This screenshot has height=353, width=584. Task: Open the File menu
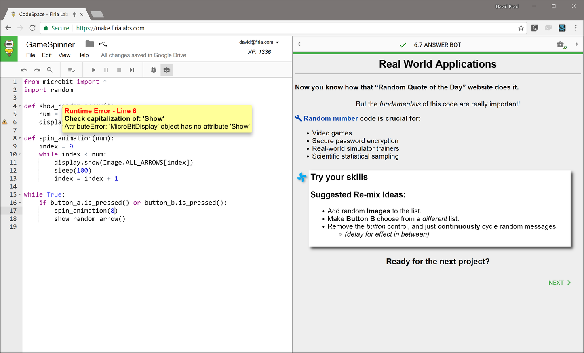[x=30, y=55]
